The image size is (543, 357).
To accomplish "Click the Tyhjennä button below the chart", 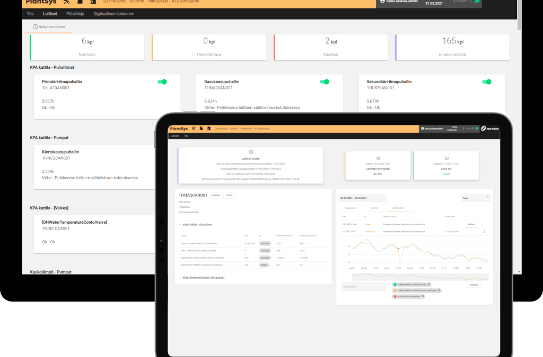I will (x=474, y=285).
